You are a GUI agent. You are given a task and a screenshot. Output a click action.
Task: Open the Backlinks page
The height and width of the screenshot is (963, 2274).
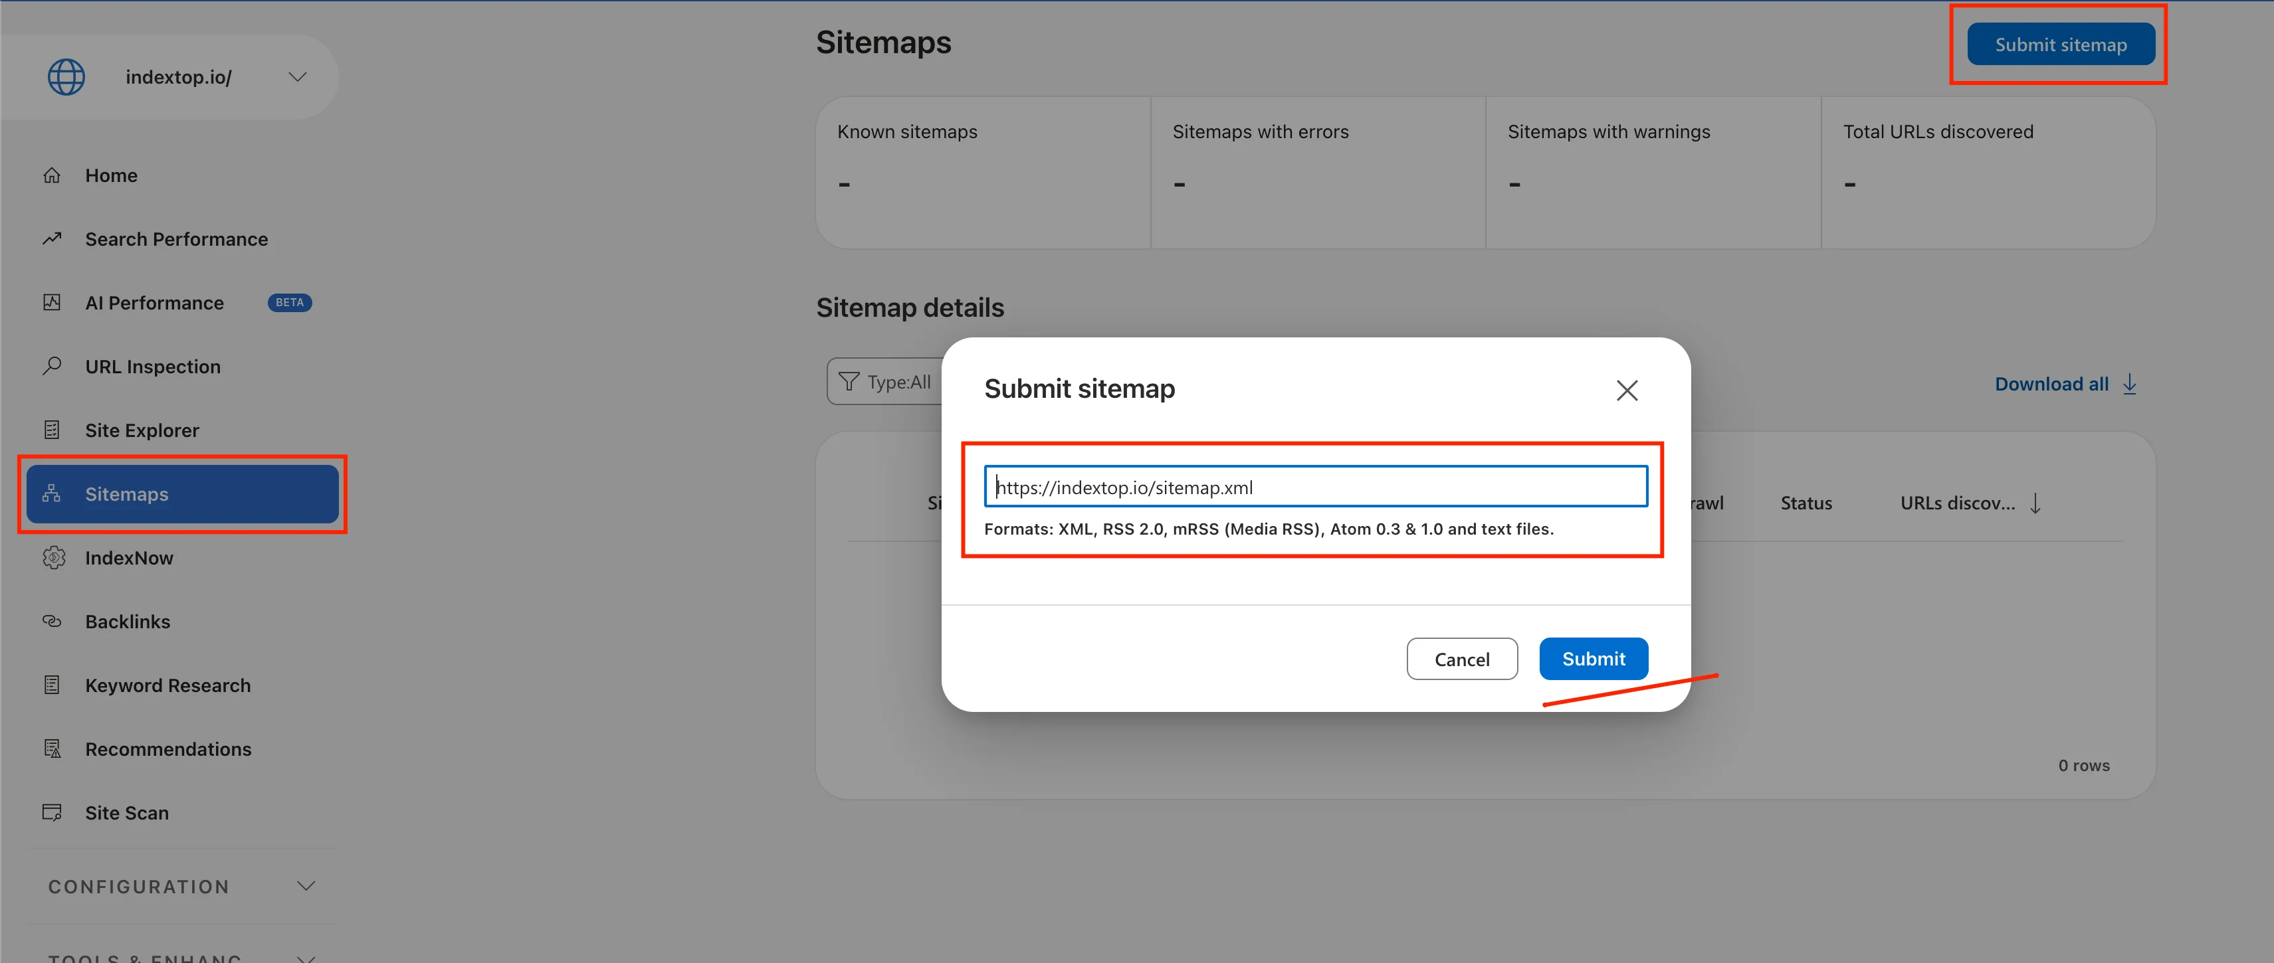(128, 622)
